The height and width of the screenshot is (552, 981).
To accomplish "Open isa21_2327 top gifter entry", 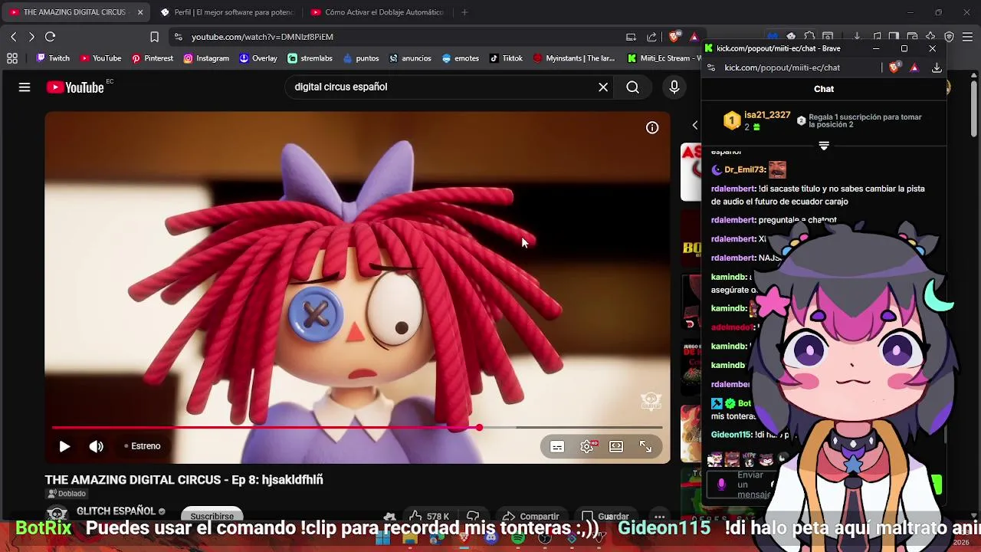I will [757, 120].
